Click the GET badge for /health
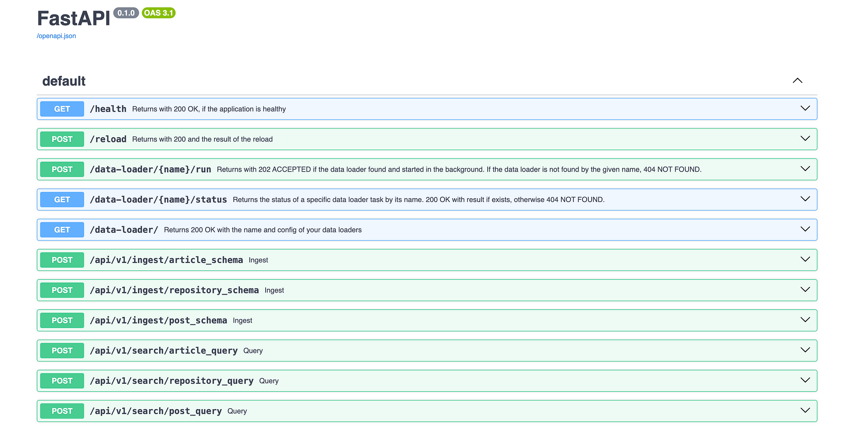Image resolution: width=846 pixels, height=437 pixels. coord(62,109)
